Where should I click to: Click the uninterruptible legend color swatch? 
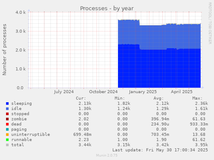pos(7,135)
